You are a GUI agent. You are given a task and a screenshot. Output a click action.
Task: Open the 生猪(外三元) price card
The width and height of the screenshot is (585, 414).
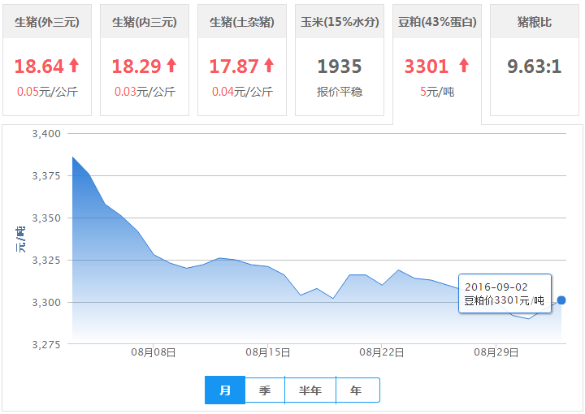[x=47, y=60]
